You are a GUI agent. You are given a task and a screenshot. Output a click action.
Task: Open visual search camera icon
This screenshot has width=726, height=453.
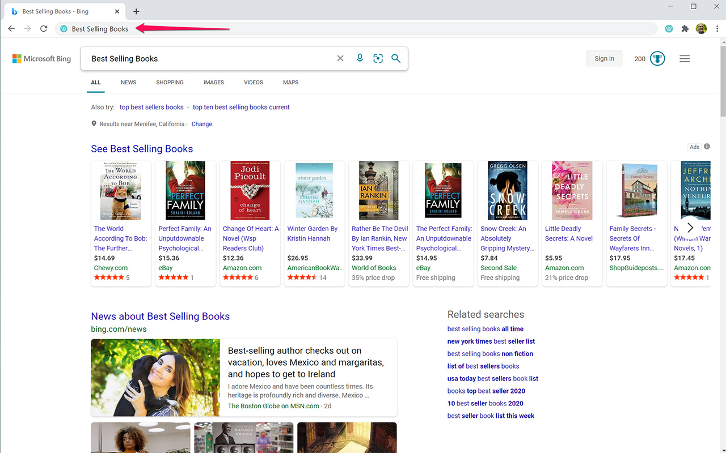click(x=378, y=58)
